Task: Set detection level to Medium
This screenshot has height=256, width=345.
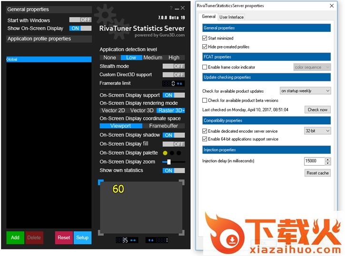Action: click(x=153, y=58)
